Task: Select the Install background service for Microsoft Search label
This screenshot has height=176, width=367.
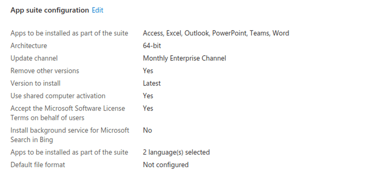Action: coord(70,135)
